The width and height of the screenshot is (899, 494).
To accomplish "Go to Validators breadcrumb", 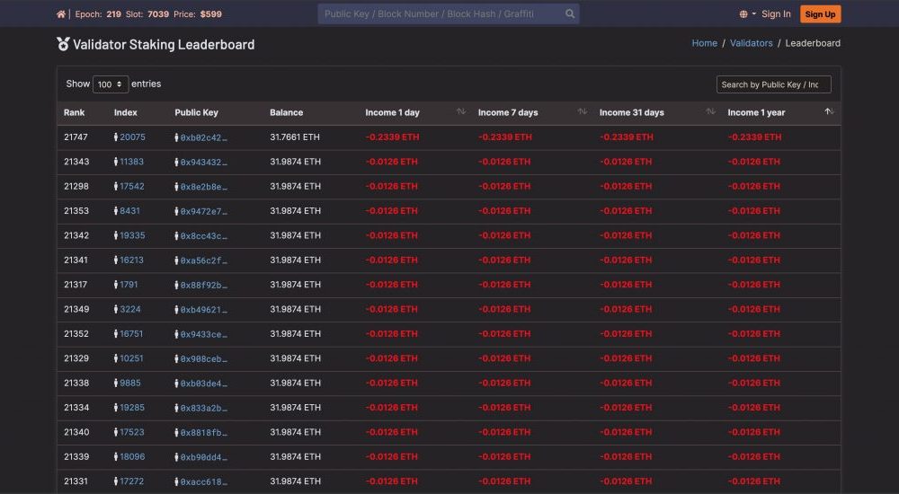I will [x=751, y=43].
